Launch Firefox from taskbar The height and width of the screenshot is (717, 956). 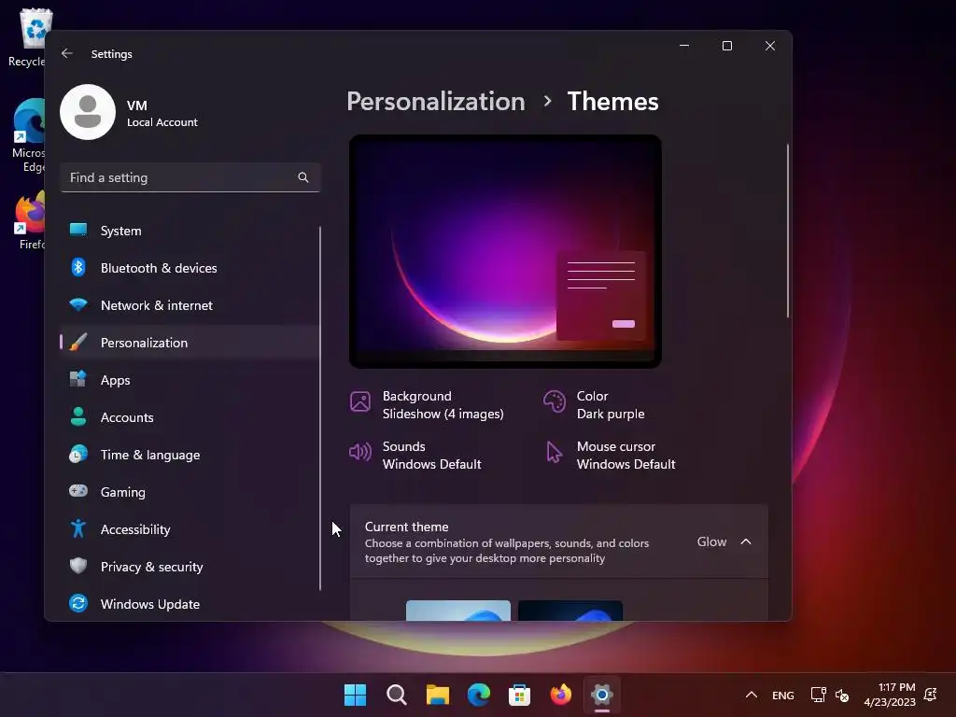pos(561,695)
